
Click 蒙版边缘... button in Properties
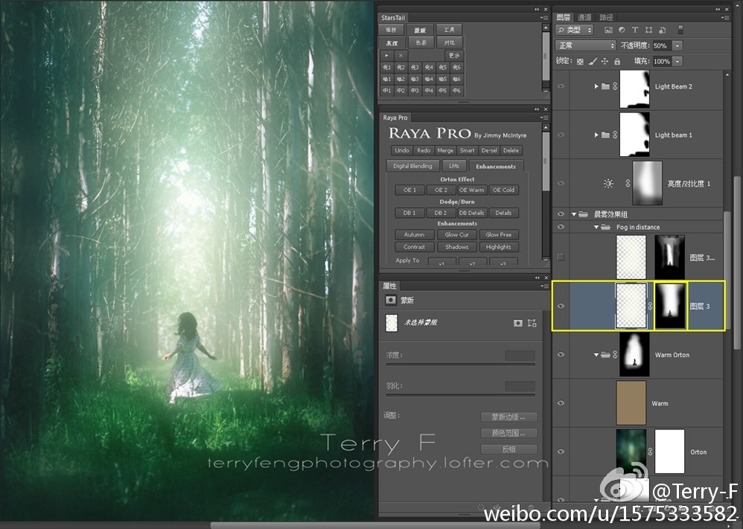(509, 417)
